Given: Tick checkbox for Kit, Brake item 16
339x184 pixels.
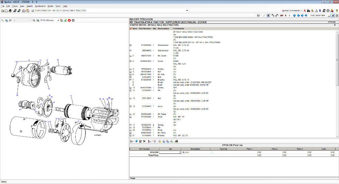Looking at the screenshot, I should 131,114.
